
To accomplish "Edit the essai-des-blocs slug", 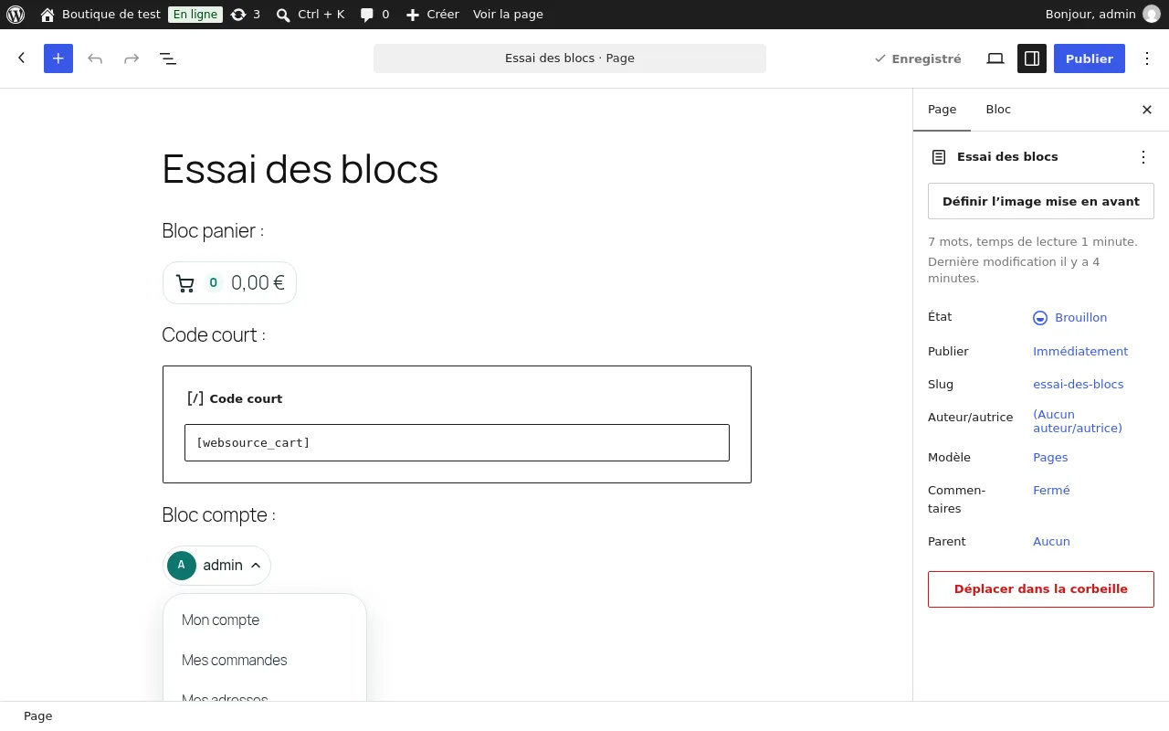I will point(1079,384).
